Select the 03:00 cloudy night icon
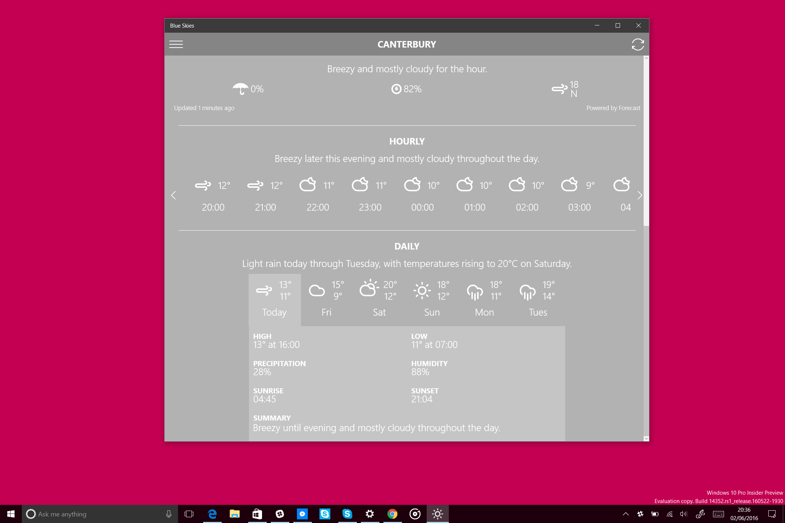 (x=569, y=185)
